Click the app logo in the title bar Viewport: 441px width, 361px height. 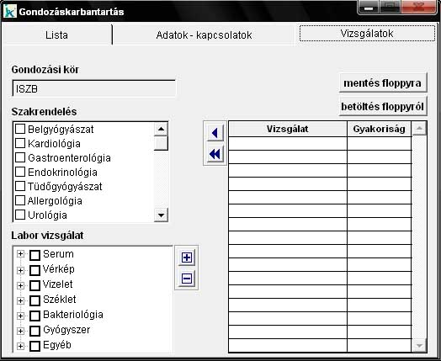tap(10, 11)
